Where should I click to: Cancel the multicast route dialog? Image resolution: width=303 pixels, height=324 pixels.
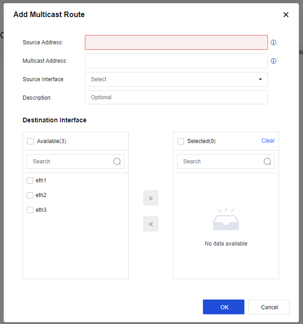tap(269, 307)
